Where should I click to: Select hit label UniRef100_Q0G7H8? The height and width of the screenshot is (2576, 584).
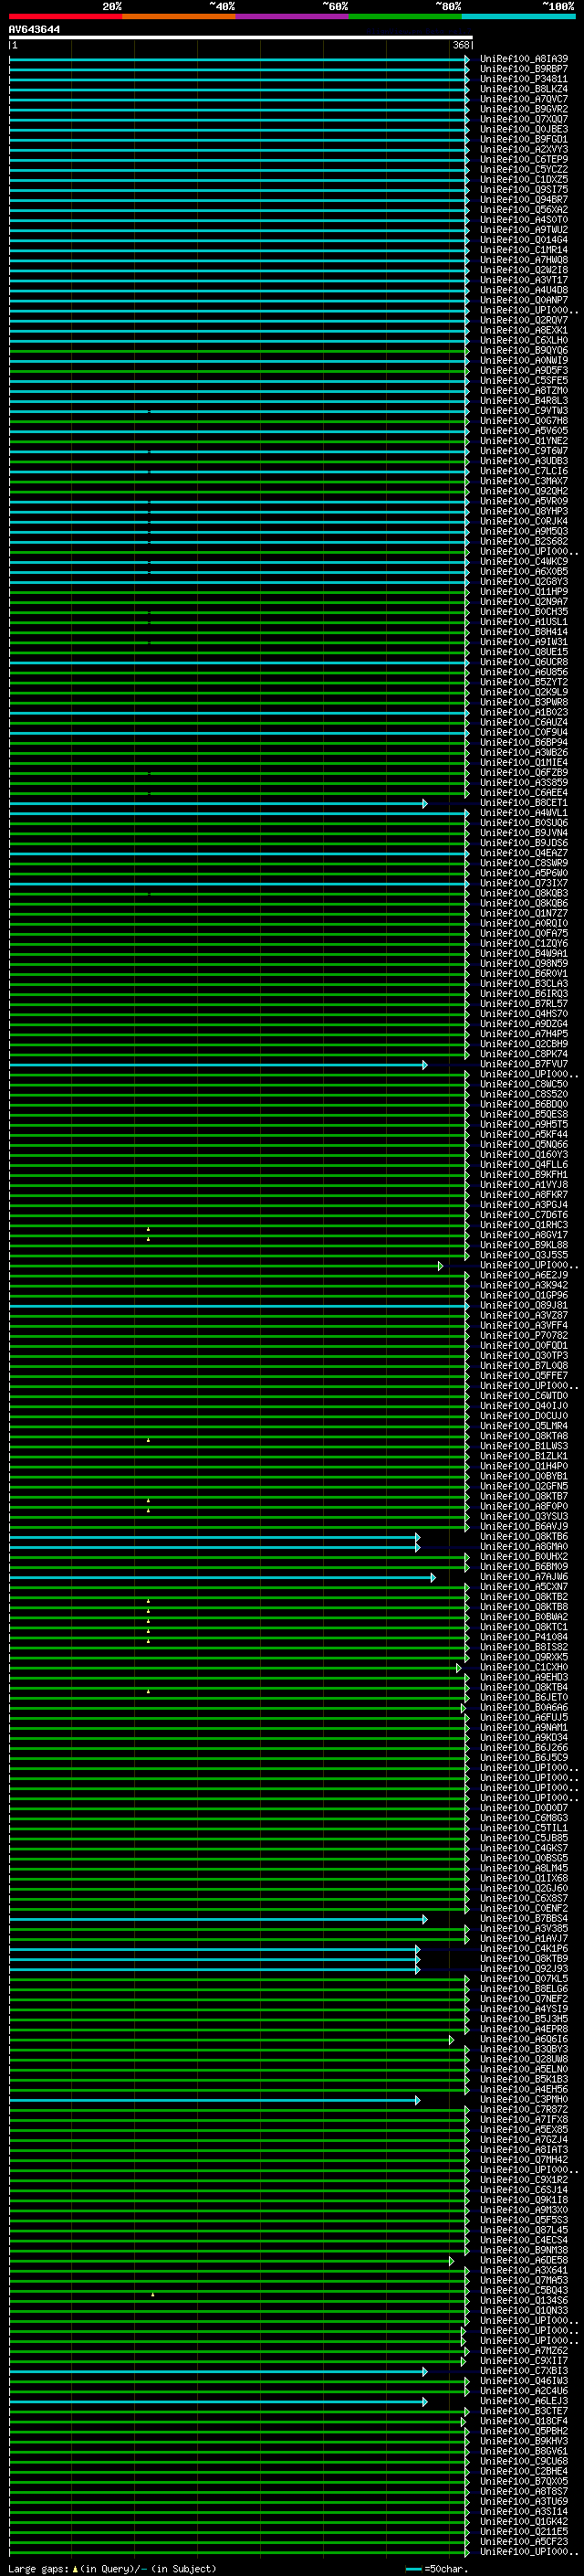tap(524, 421)
